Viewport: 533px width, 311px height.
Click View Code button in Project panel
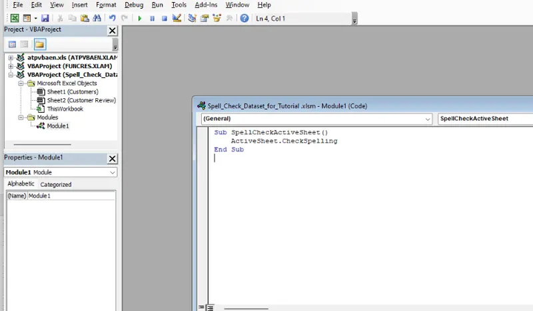coord(12,45)
